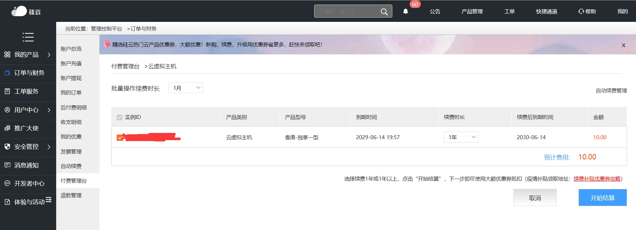The width and height of the screenshot is (636, 230).
Task: Click the red coupon tag icon in banner
Action: [x=107, y=44]
